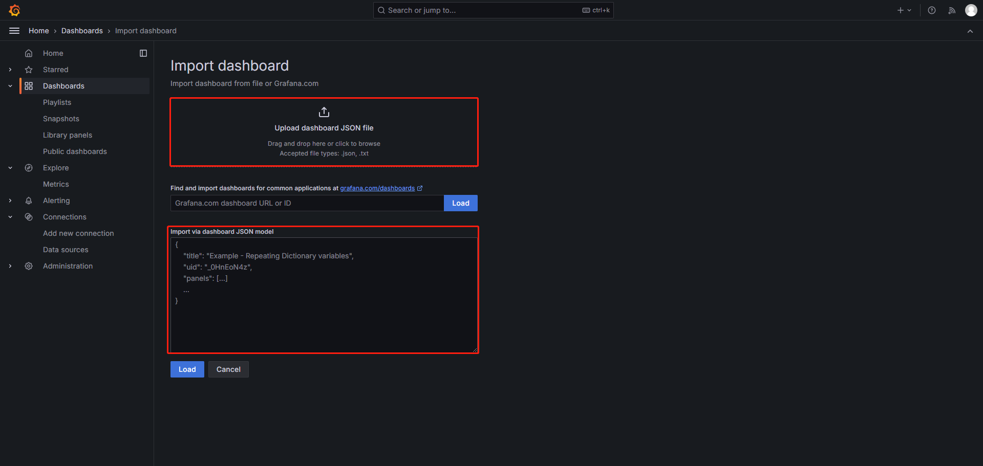Open Administration in sidebar
This screenshot has width=983, height=466.
point(68,266)
